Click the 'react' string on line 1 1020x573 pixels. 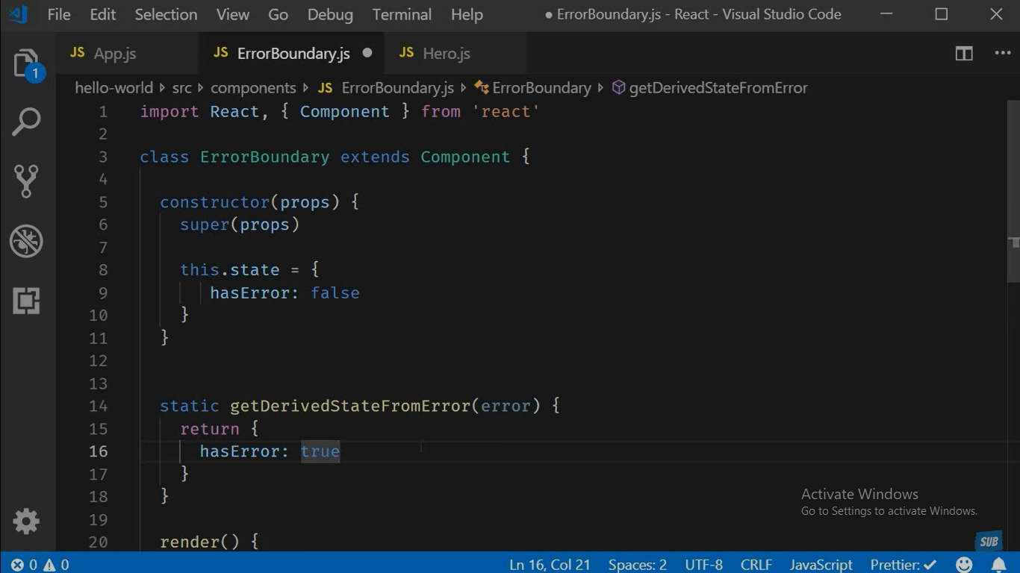[506, 112]
